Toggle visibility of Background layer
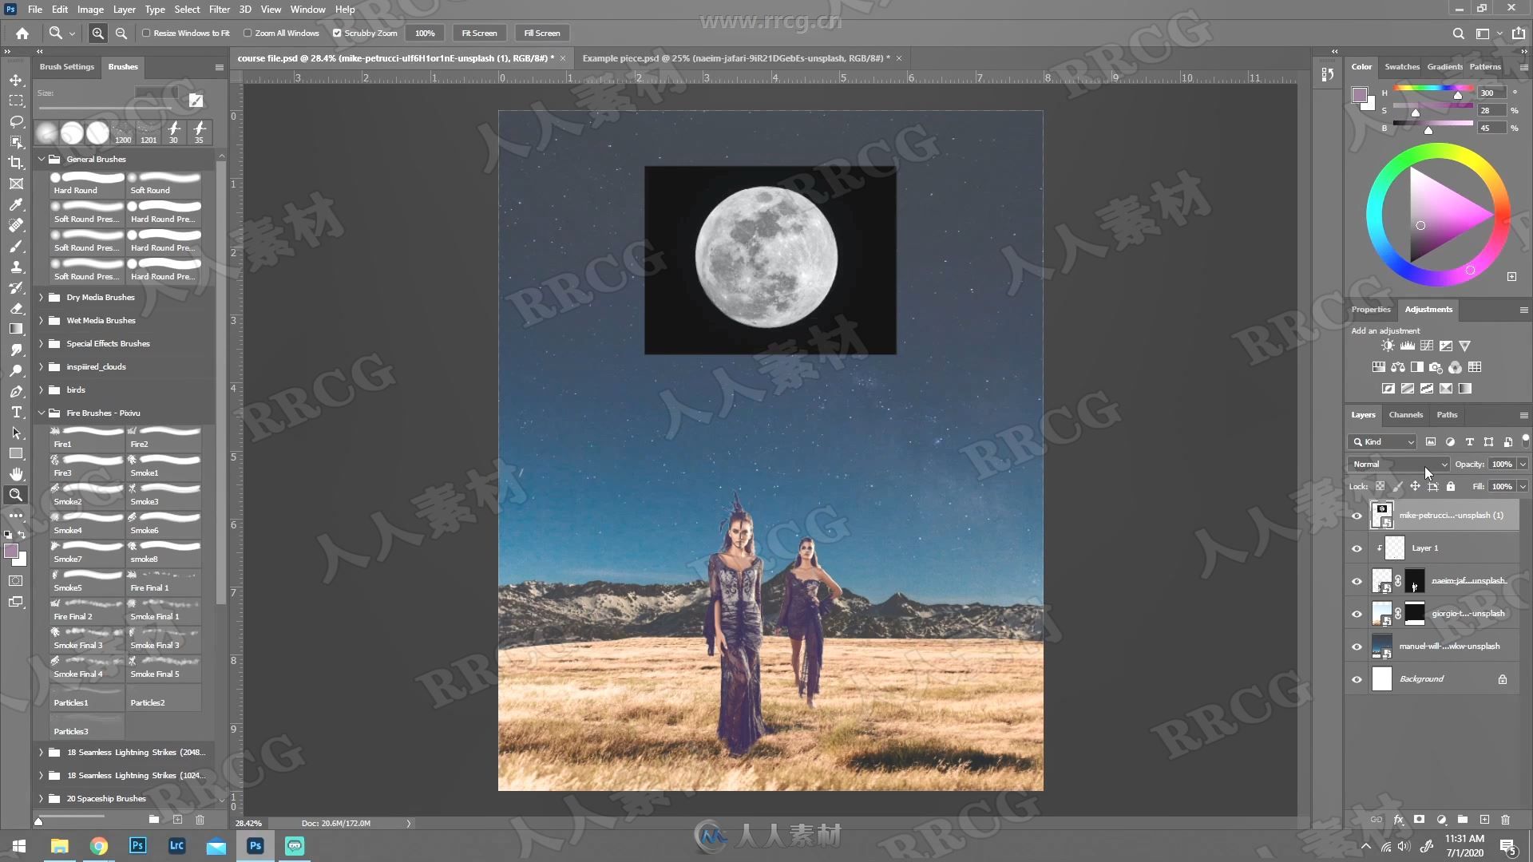1533x862 pixels. pyautogui.click(x=1357, y=678)
